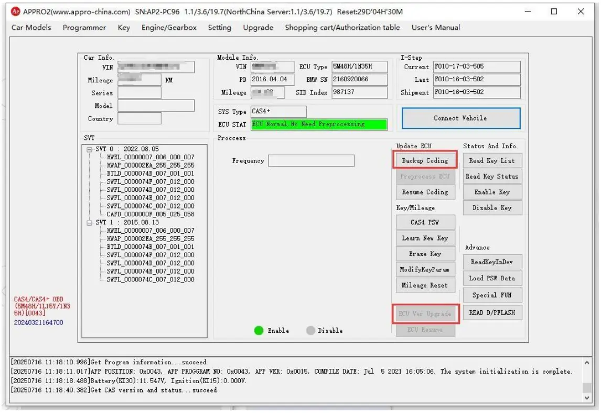Image resolution: width=601 pixels, height=415 pixels.
Task: Click the Learn New Key button
Action: click(x=425, y=238)
